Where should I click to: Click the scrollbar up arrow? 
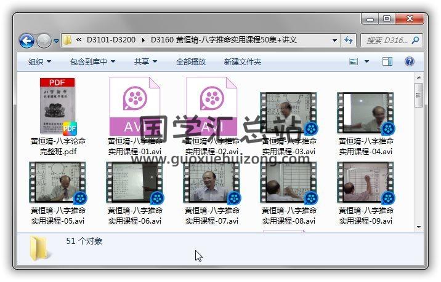tap(419, 77)
